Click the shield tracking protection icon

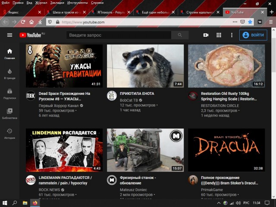[50, 22]
